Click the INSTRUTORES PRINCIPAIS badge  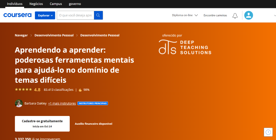tap(93, 103)
